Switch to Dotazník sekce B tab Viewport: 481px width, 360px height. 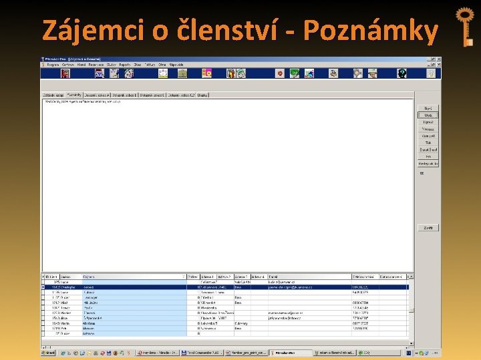[x=124, y=95]
